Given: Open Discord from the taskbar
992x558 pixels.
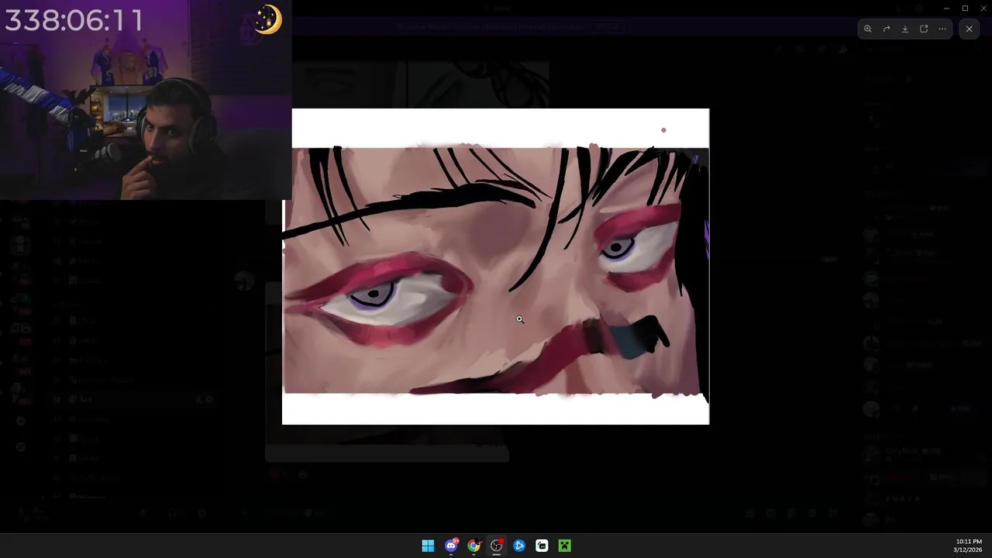Looking at the screenshot, I should click(451, 546).
